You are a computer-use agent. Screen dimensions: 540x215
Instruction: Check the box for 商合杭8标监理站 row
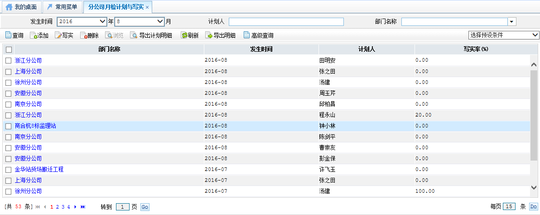point(8,126)
